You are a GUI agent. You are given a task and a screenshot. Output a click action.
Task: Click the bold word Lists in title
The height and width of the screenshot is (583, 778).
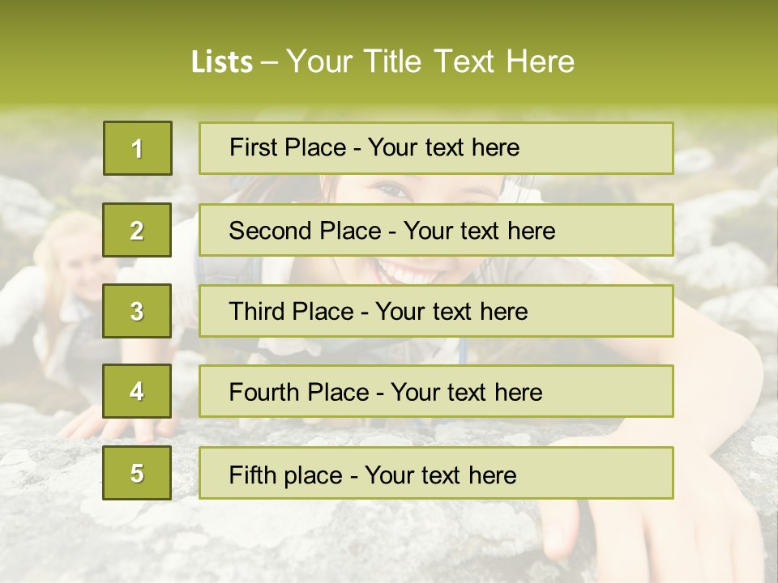[x=222, y=62]
